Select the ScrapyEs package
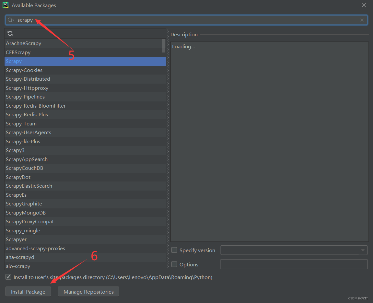Image resolution: width=373 pixels, height=303 pixels. click(85, 195)
